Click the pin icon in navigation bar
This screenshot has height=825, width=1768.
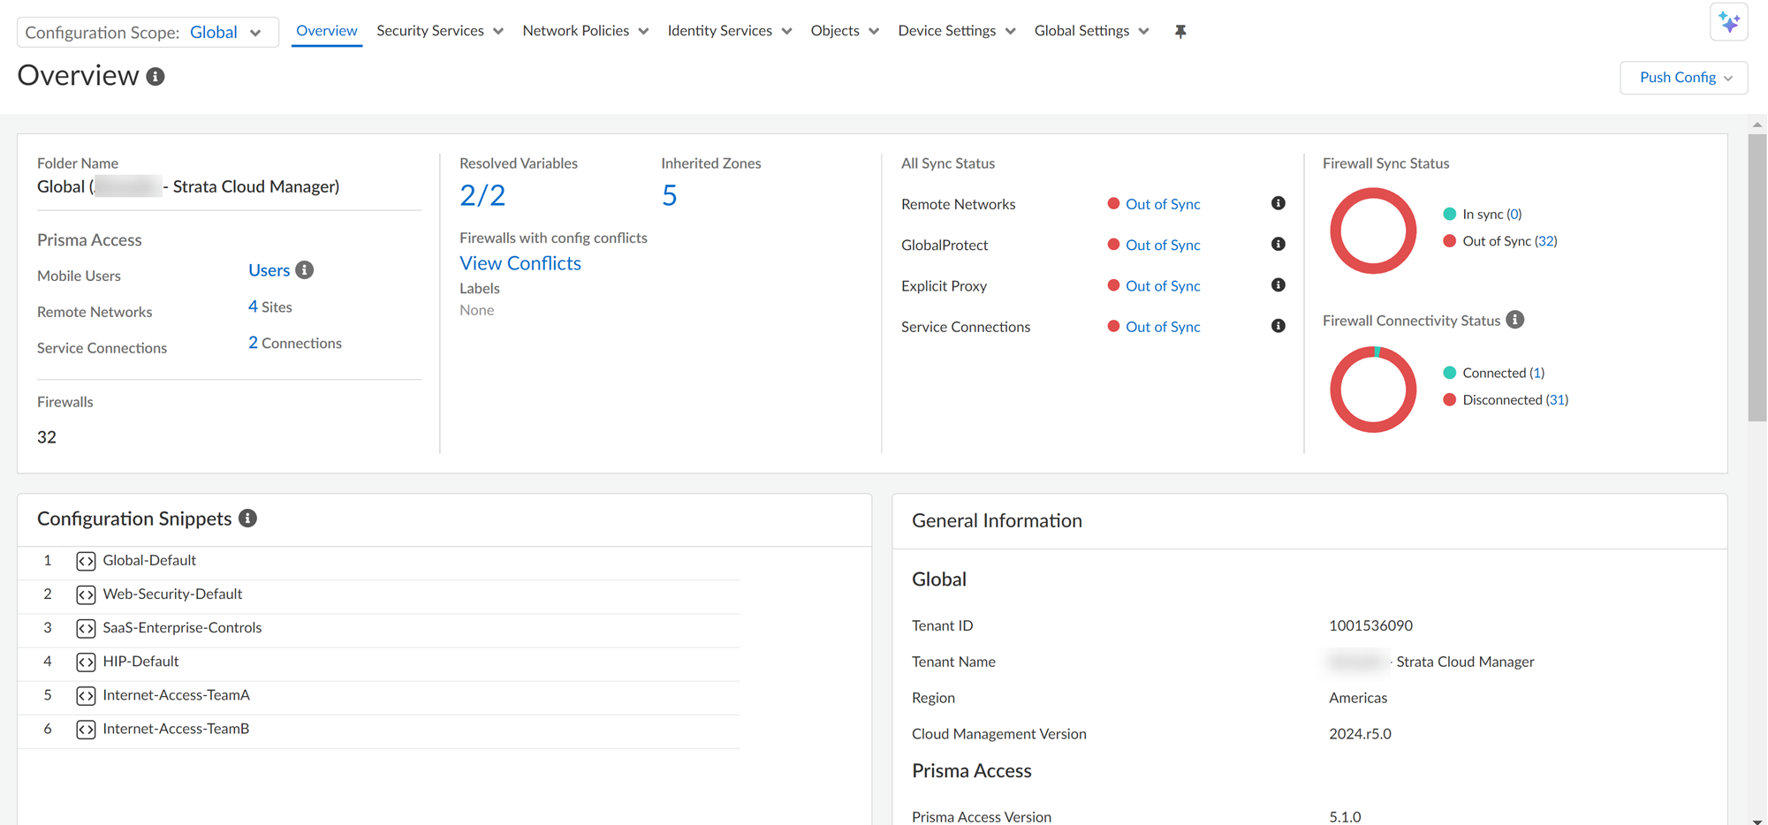tap(1180, 32)
